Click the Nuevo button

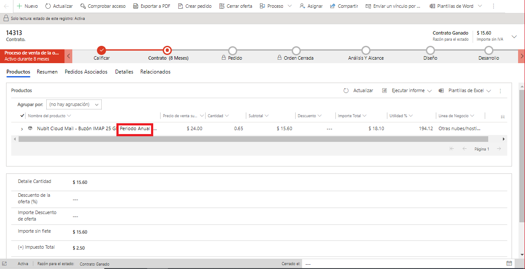pos(27,6)
